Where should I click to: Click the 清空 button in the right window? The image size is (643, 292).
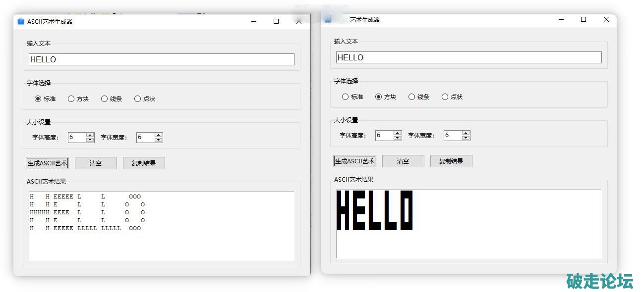403,161
